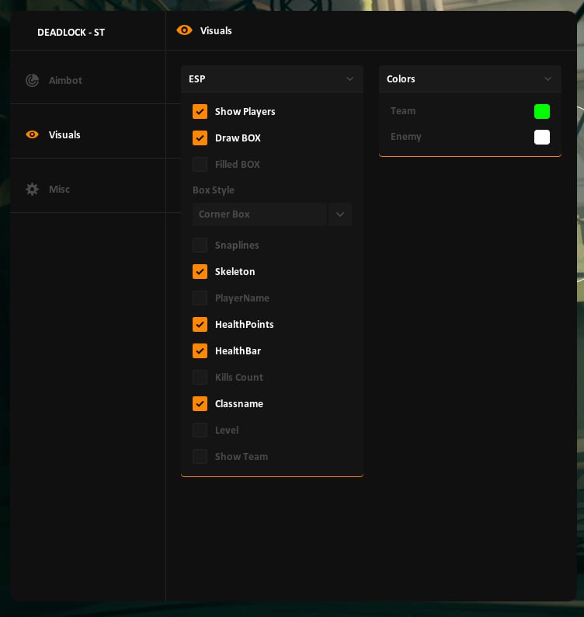Click the Aimbot radar icon in sidebar

point(33,80)
